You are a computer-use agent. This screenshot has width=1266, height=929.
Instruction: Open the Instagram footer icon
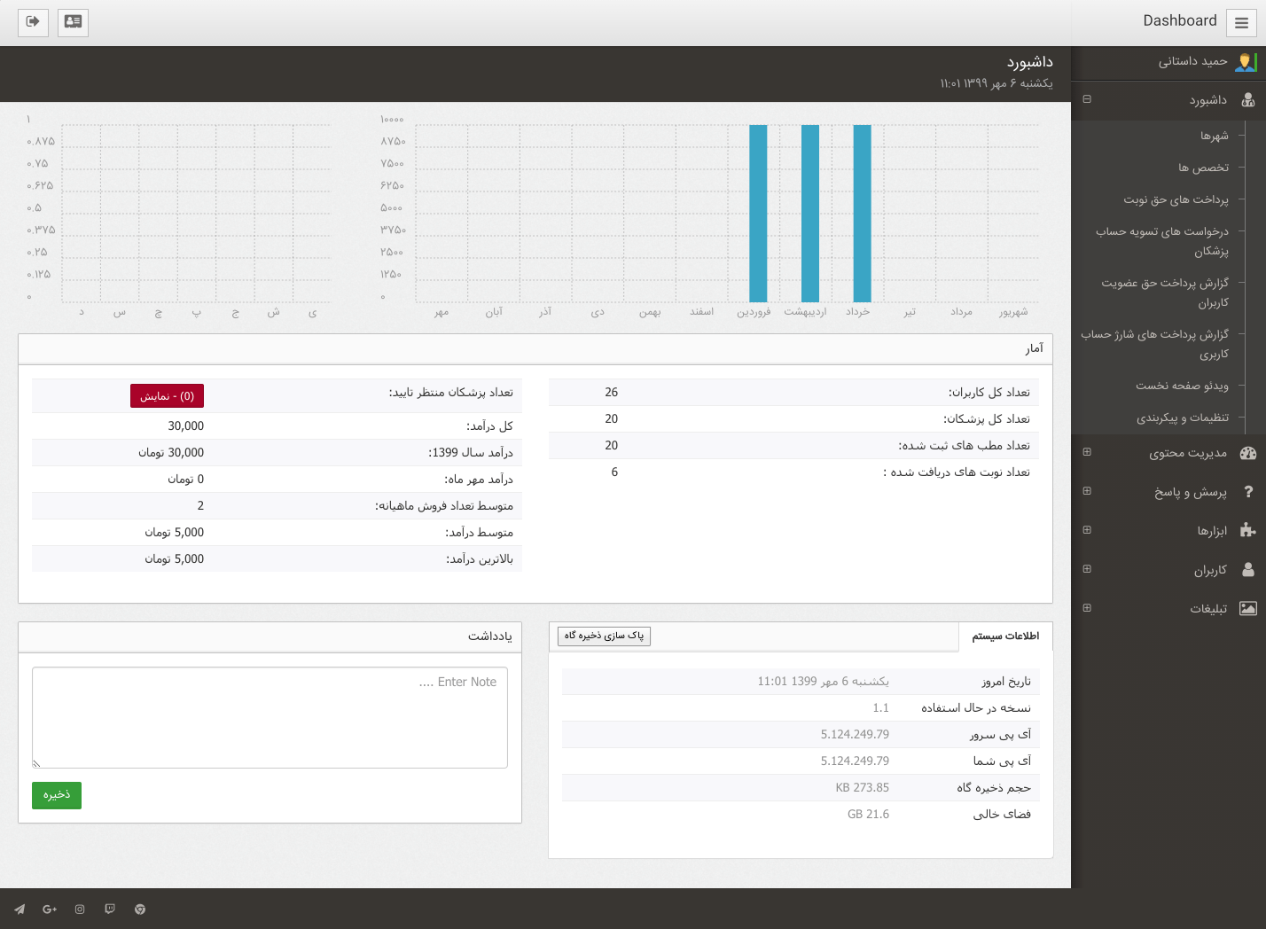80,909
